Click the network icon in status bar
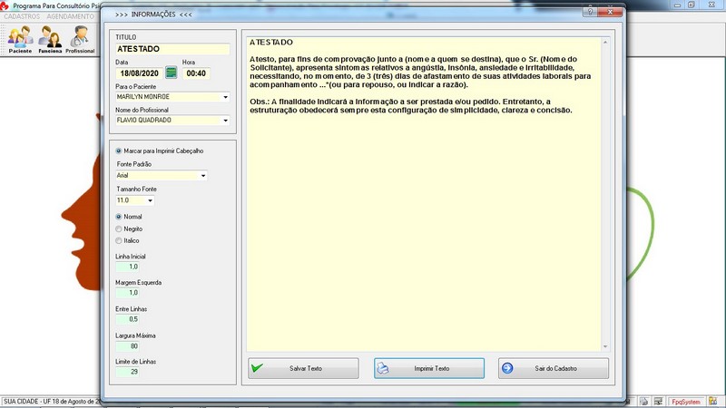The image size is (726, 408). (x=656, y=401)
